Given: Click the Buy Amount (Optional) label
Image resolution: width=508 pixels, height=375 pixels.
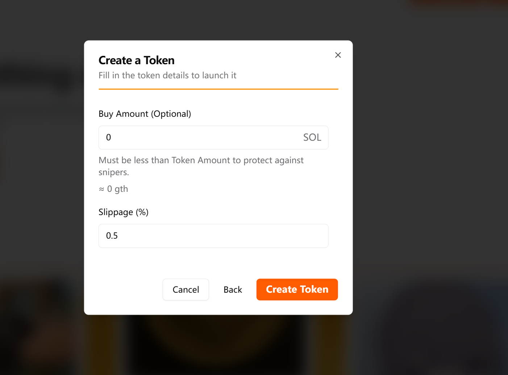Looking at the screenshot, I should click(145, 114).
